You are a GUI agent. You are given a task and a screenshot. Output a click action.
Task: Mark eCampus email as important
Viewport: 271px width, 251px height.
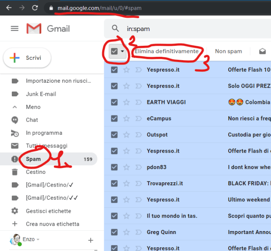[138, 118]
